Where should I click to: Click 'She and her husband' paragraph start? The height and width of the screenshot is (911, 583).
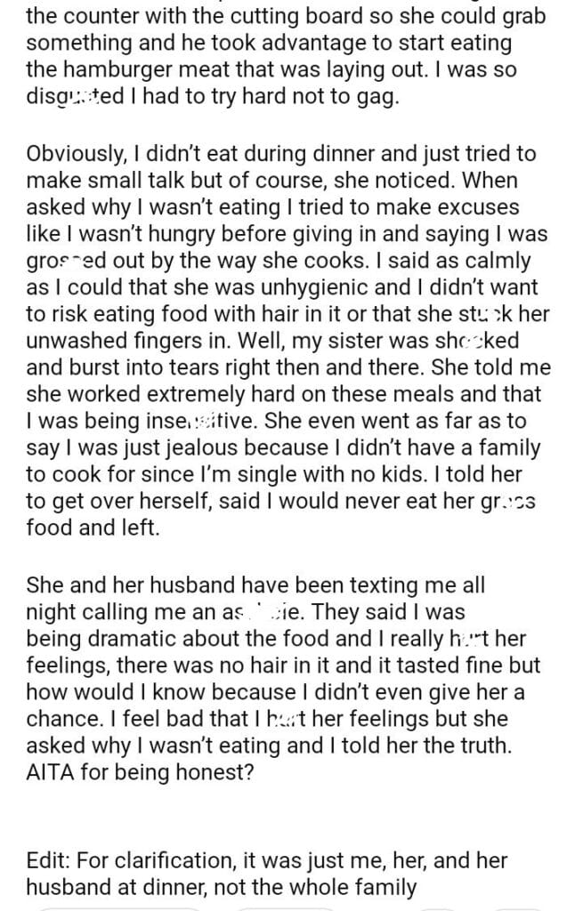[120, 587]
